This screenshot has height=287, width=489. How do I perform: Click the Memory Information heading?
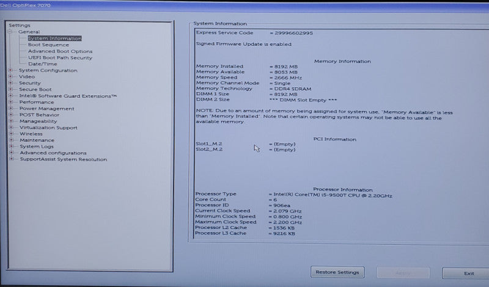click(x=342, y=62)
